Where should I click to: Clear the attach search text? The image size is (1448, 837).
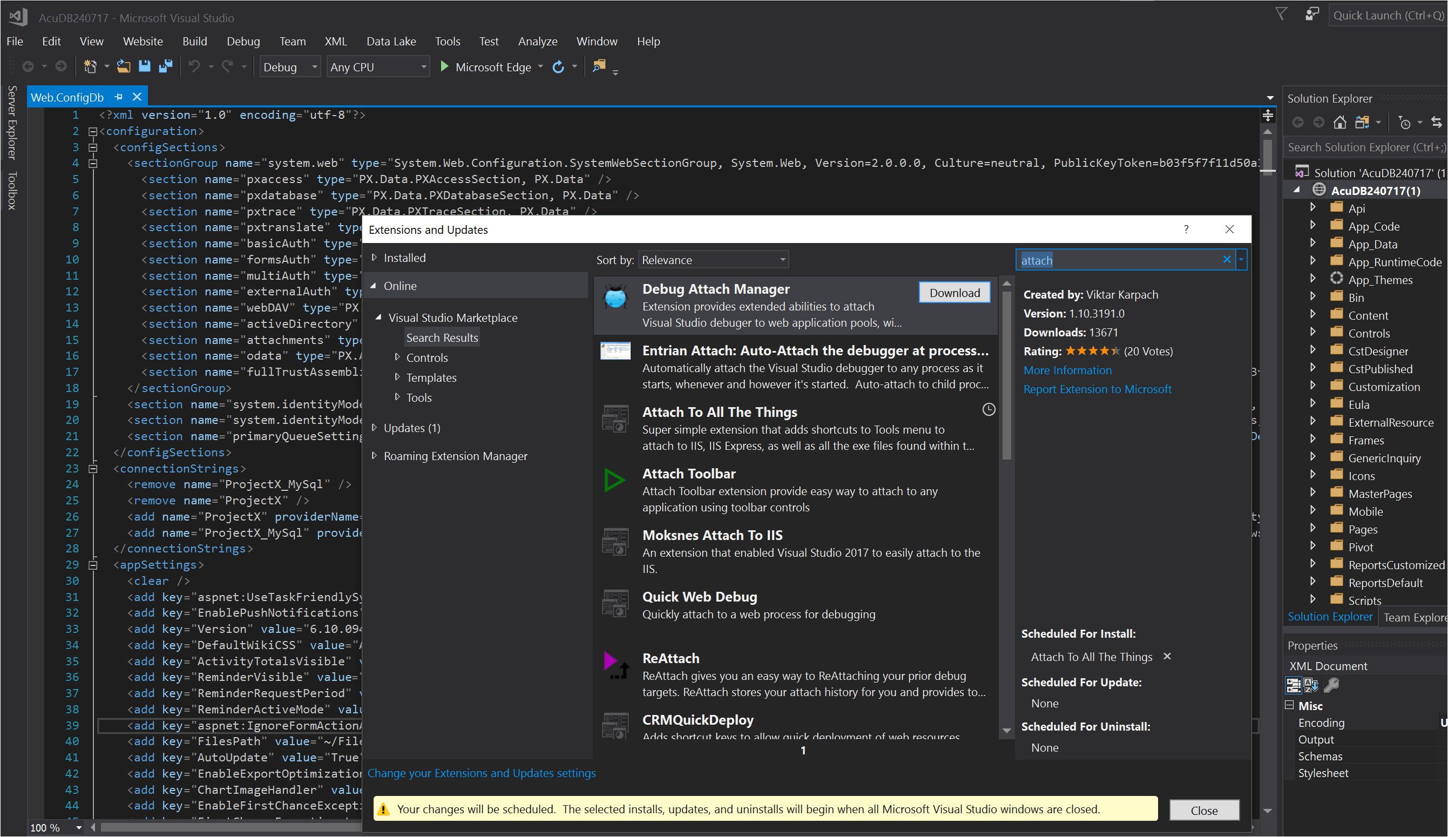(x=1227, y=260)
